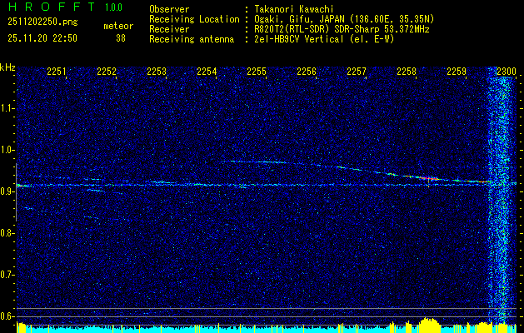Screen dimensions: 524x333
Task: Click the 0.7 kHz frequency label
Action: [x=7, y=275]
